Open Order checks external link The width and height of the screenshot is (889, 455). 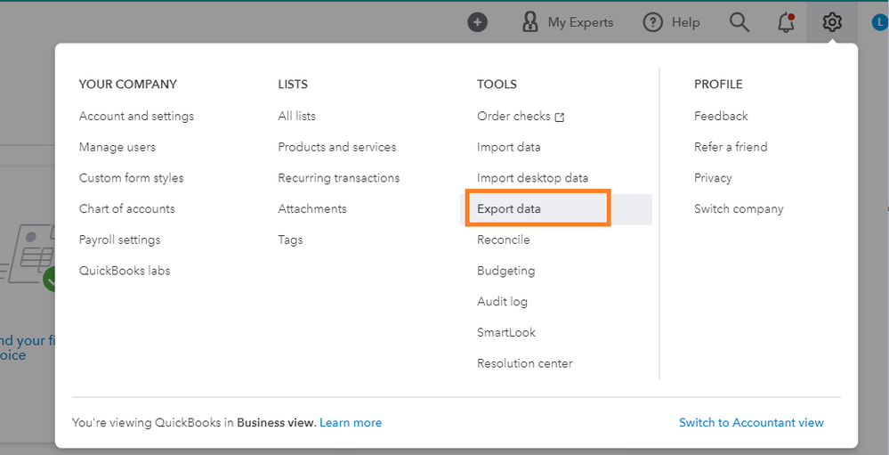521,116
